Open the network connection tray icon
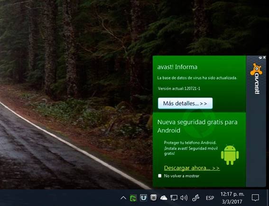 pyautogui.click(x=174, y=198)
